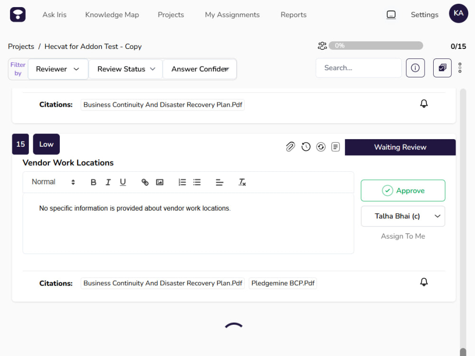
Task: Click the vertical scrollbar thumb
Action: [x=463, y=352]
